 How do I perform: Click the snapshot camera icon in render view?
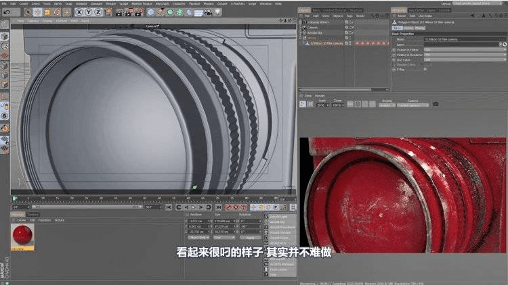point(436,104)
